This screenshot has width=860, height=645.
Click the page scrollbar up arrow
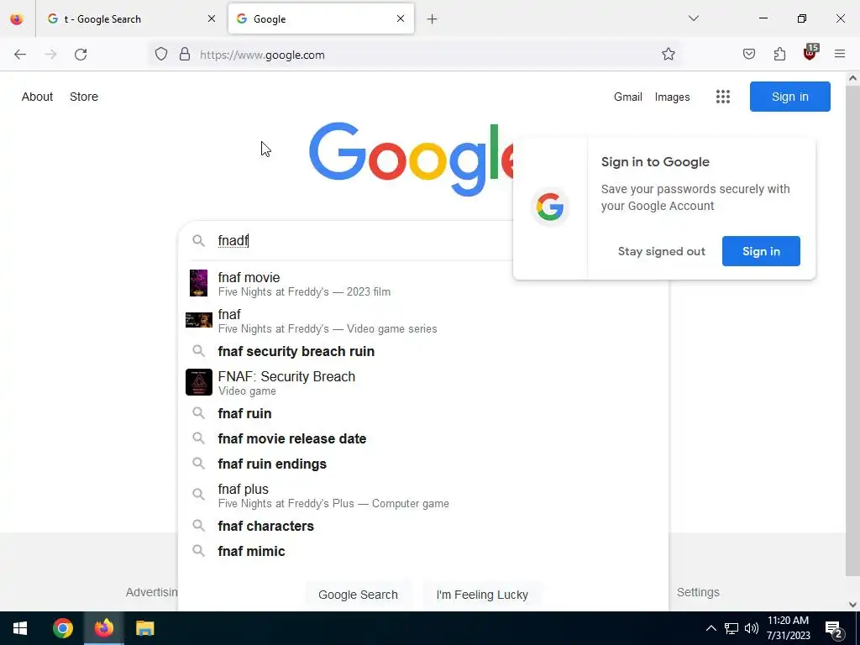point(852,78)
